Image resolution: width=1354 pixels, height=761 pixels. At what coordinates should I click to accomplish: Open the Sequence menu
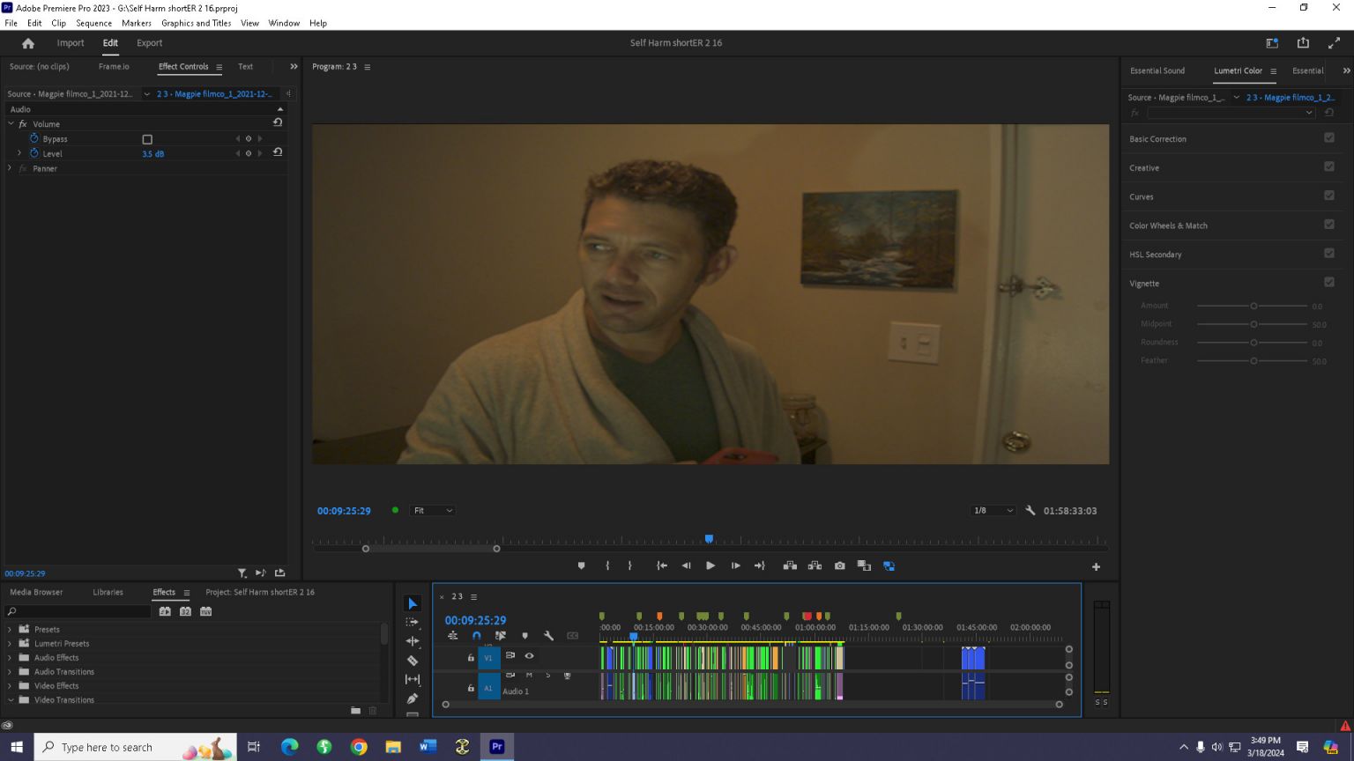(x=93, y=23)
